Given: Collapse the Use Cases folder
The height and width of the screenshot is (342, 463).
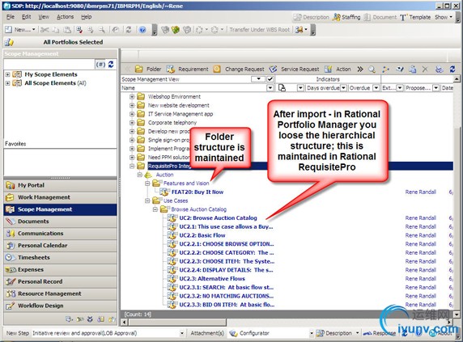Looking at the screenshot, I should 147,201.
